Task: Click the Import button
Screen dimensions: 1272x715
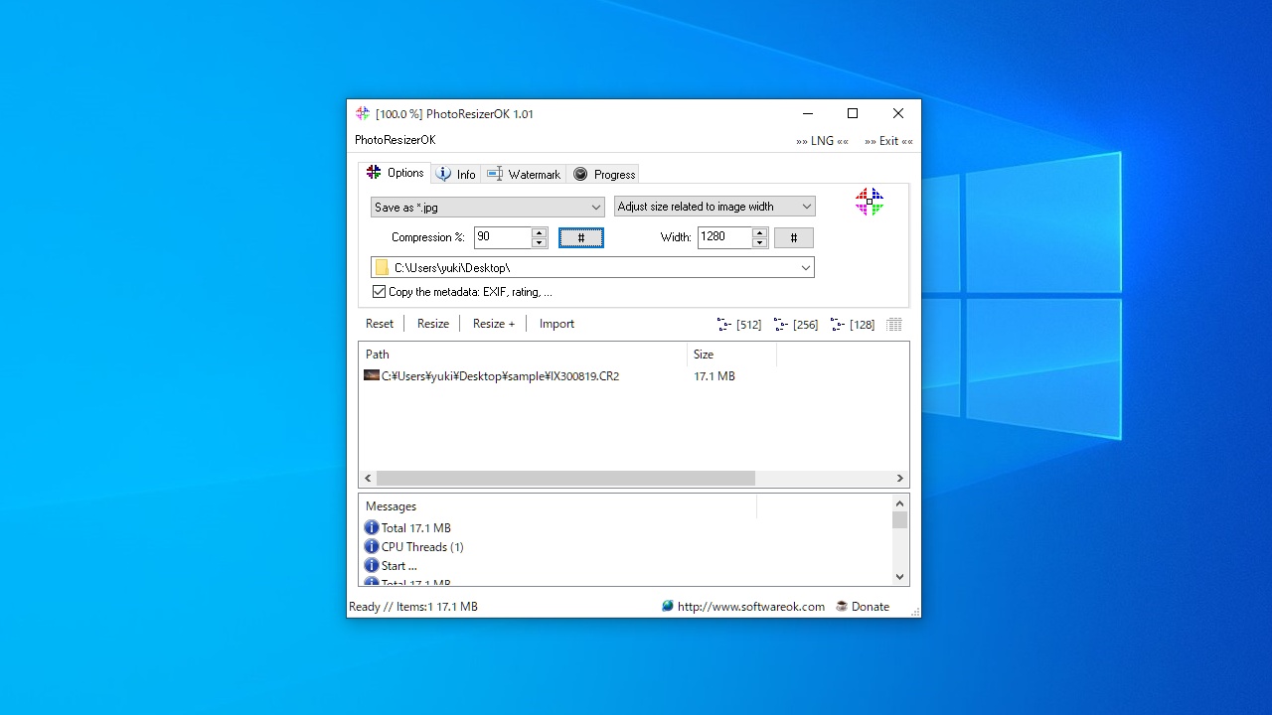Action: [x=556, y=324]
